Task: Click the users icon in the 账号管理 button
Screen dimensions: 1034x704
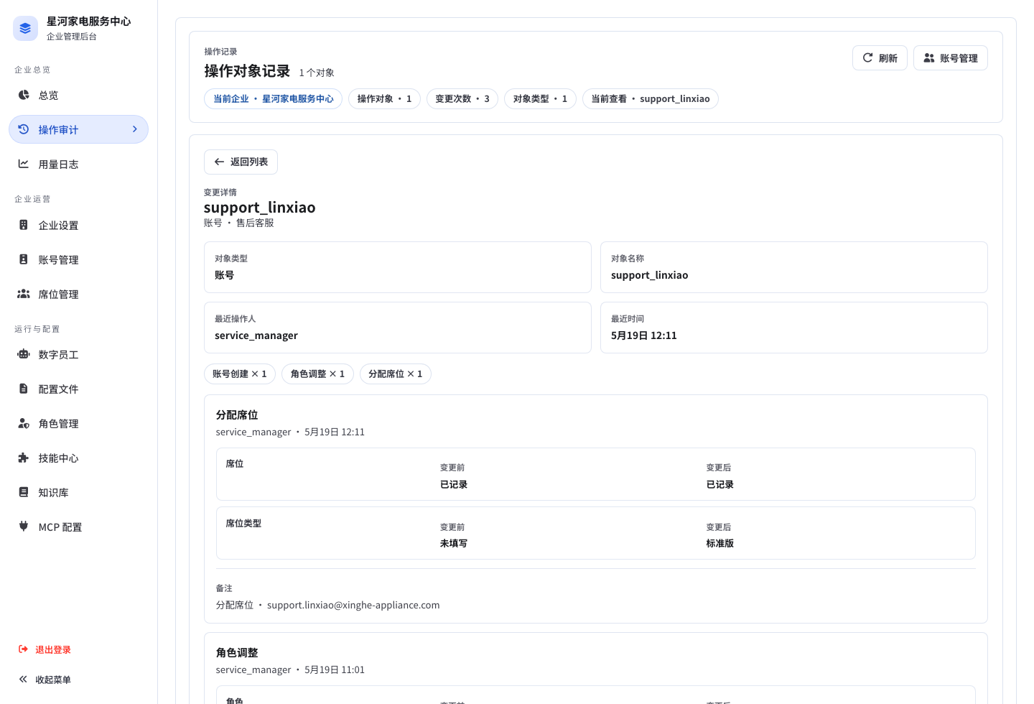Action: click(929, 58)
